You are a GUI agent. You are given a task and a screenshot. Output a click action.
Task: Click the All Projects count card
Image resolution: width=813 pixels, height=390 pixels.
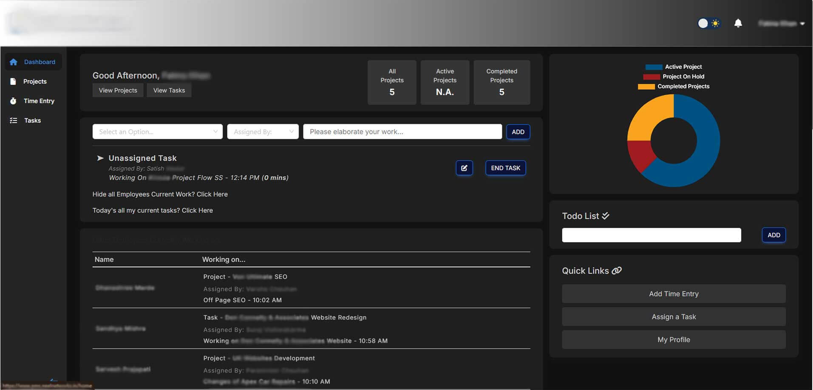click(392, 82)
